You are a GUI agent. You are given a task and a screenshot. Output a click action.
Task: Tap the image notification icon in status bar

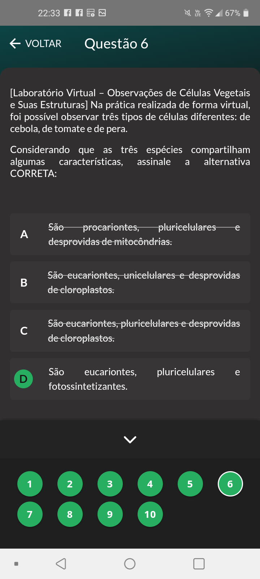click(102, 13)
